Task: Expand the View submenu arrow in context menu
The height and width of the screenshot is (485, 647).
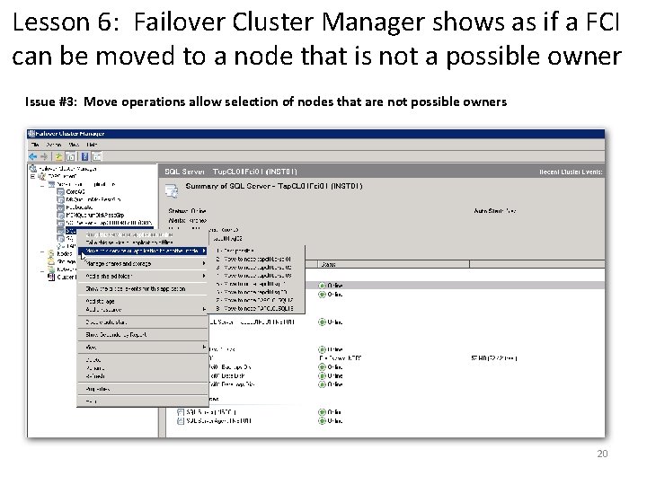Action: (x=204, y=348)
